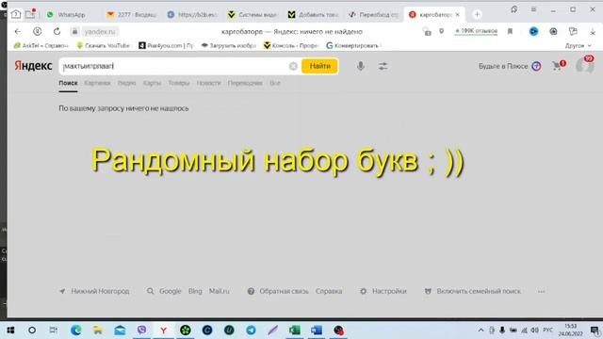Switch the РУС input language
Image resolution: width=603 pixels, height=339 pixels.
click(547, 331)
